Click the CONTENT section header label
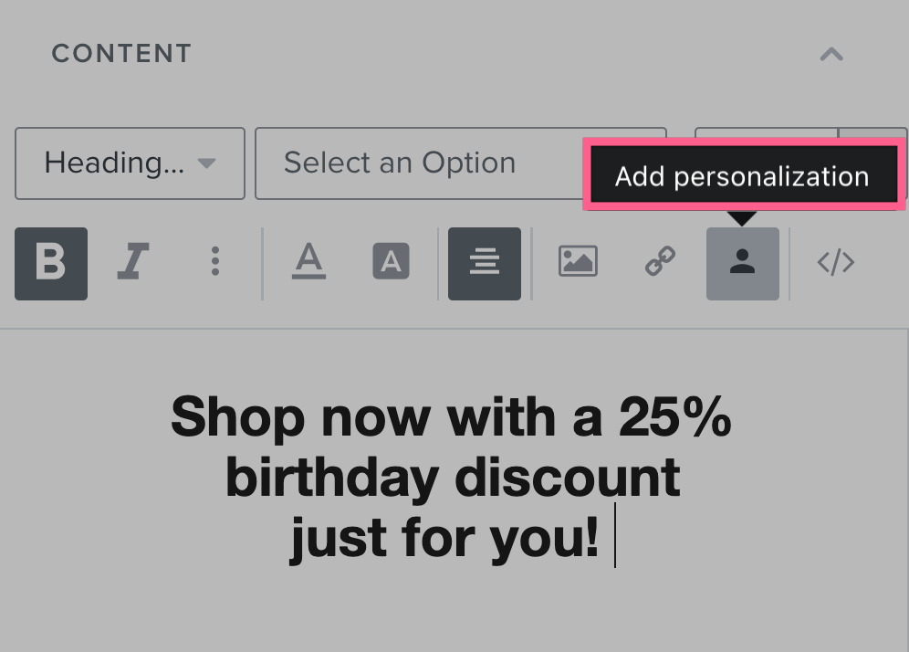 pos(121,54)
